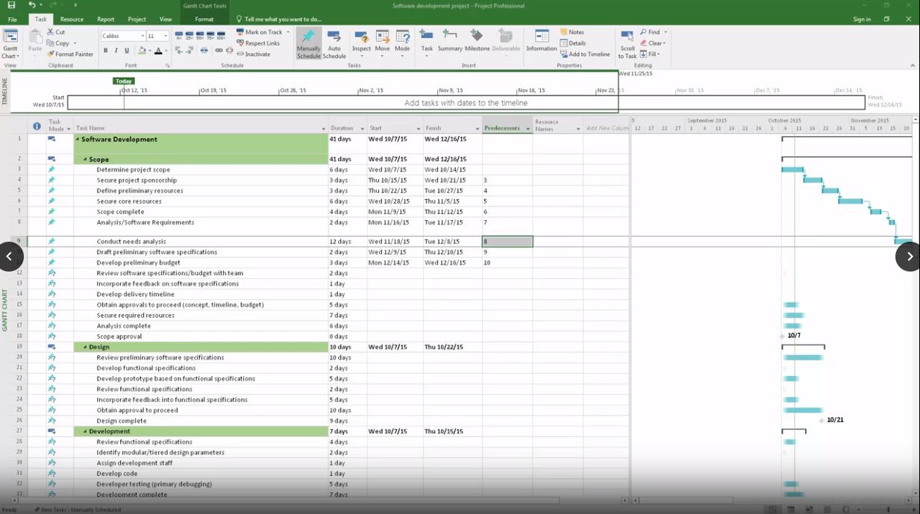Viewport: 920px width, 514px height.
Task: Open the font size dropdown
Action: pos(164,36)
